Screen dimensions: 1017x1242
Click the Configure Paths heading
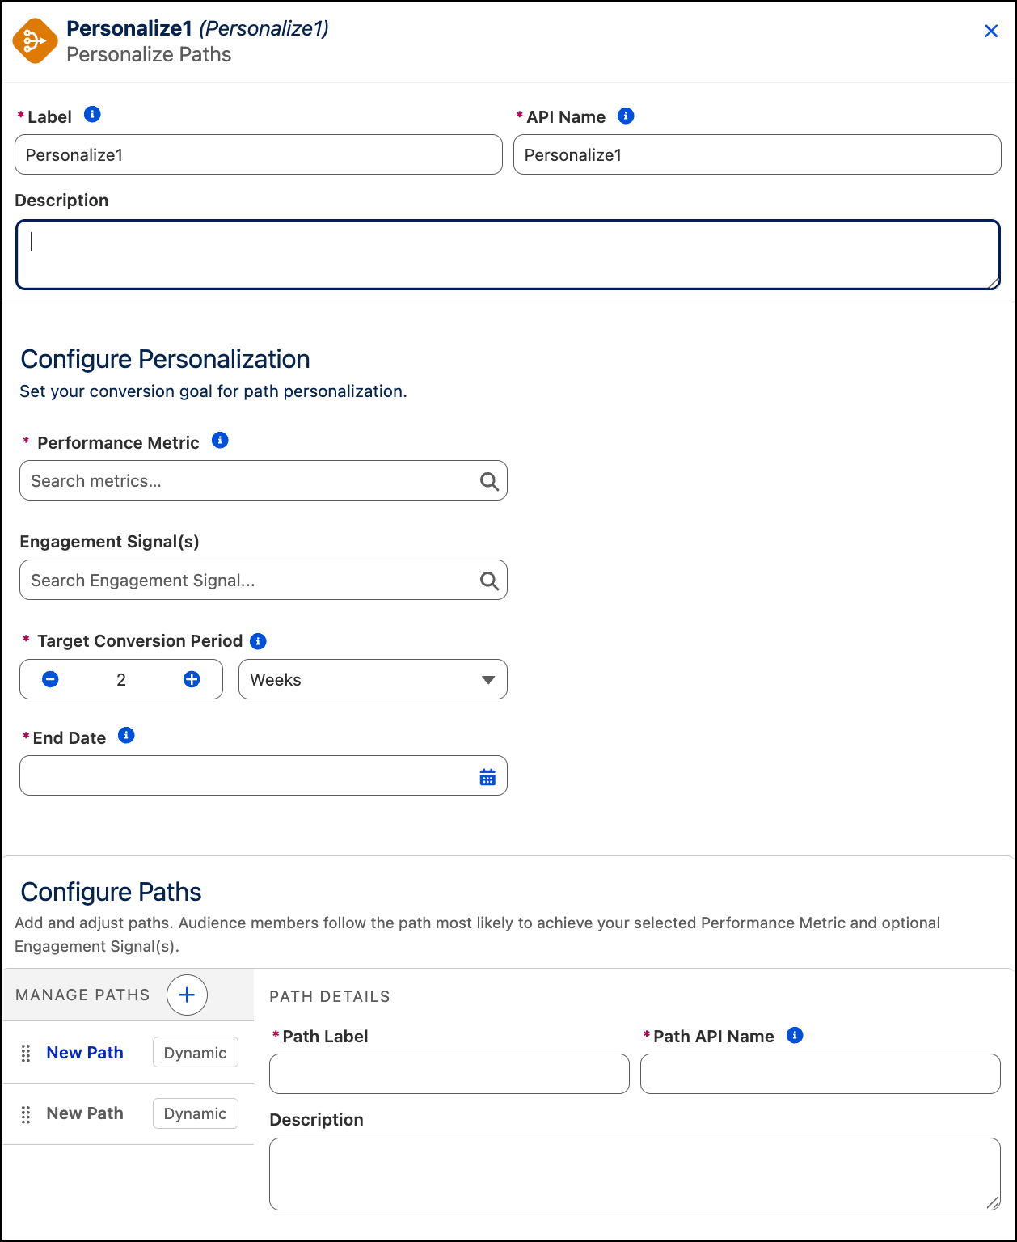pos(111,892)
